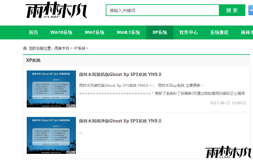Open the 软件中心 navigation tab
This screenshot has height=160, width=253.
[188, 32]
